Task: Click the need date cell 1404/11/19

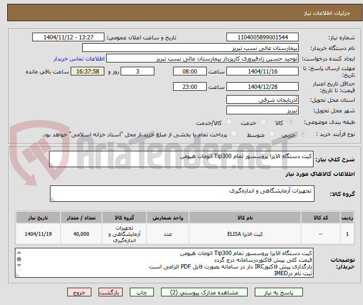Action: (38, 234)
